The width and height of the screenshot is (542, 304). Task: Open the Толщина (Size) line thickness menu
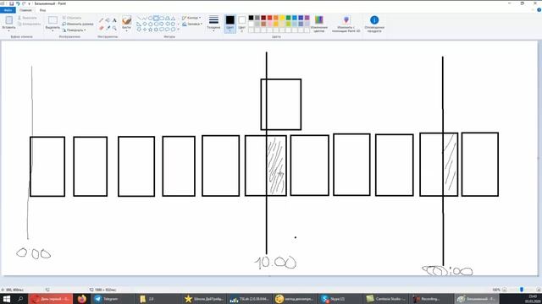click(x=213, y=24)
